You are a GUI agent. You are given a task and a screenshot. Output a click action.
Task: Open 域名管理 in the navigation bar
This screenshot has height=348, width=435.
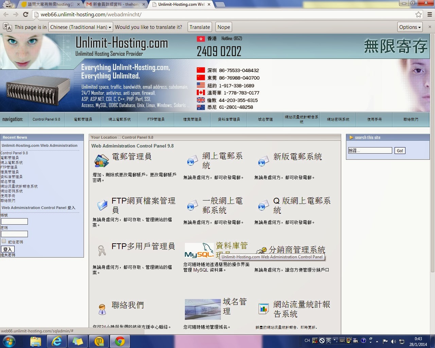pos(265,119)
